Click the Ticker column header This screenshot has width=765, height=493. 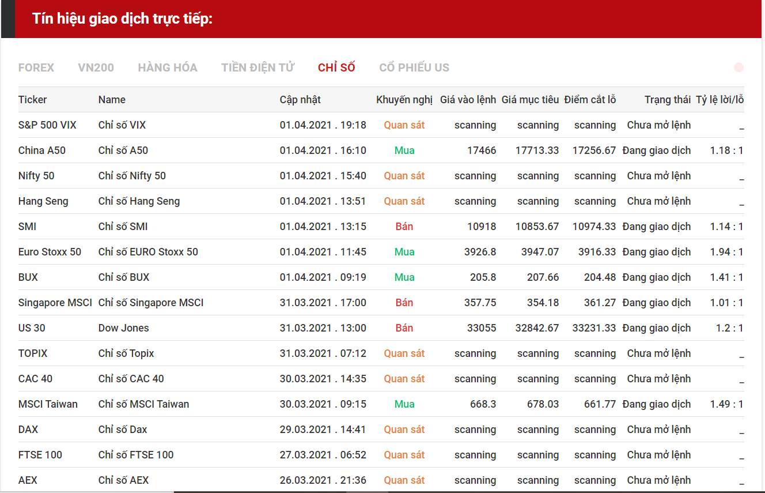pos(33,100)
